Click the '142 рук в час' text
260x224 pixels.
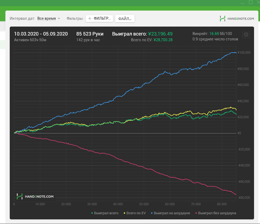(x=88, y=40)
